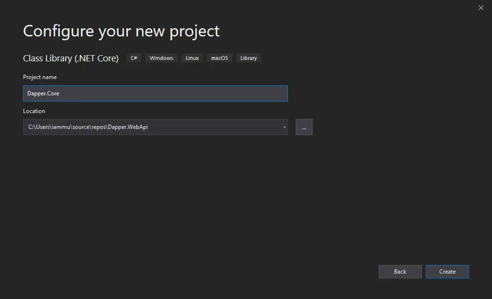The image size is (492, 299).
Task: Click the Linux platform tag
Action: click(x=192, y=57)
